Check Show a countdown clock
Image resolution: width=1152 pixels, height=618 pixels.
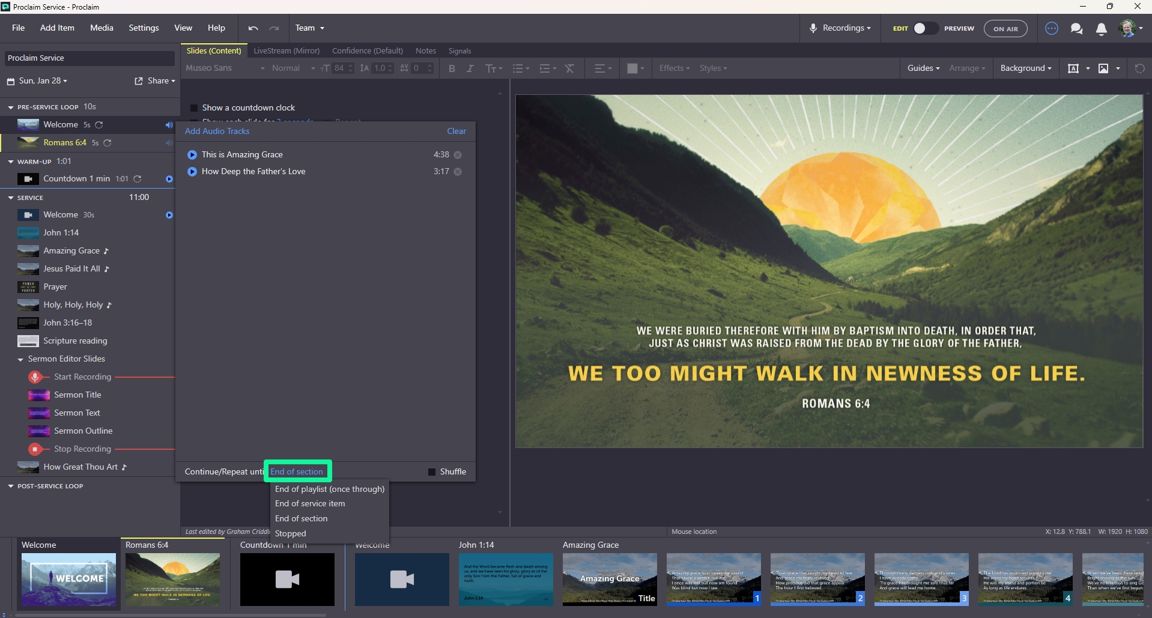[x=194, y=108]
